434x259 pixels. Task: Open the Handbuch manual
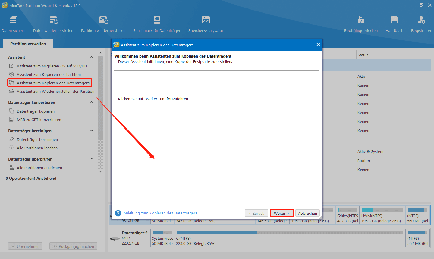click(x=395, y=24)
